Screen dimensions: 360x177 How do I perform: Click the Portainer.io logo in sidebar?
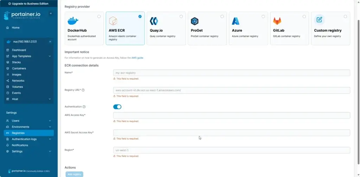[22, 15]
